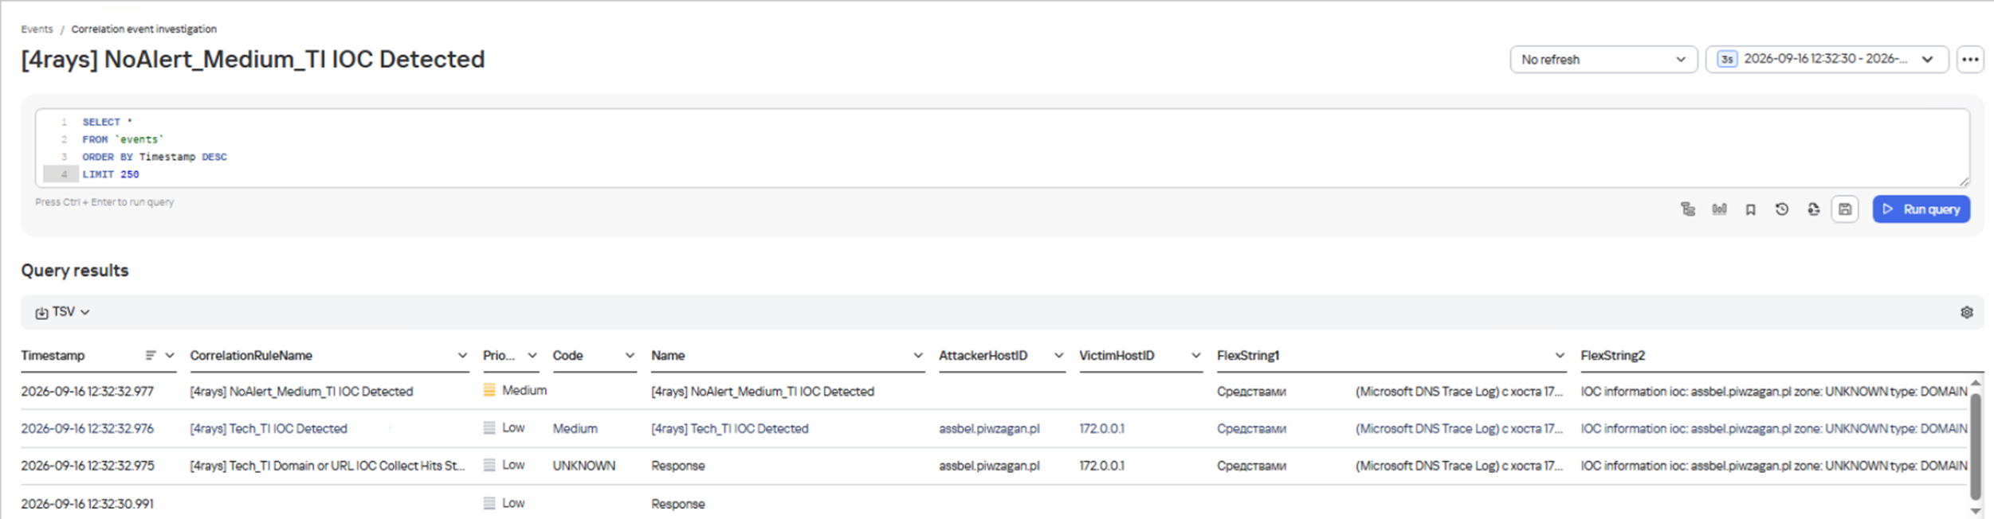Click the Timestamp sort order icon
Image resolution: width=1994 pixels, height=519 pixels.
click(x=151, y=355)
